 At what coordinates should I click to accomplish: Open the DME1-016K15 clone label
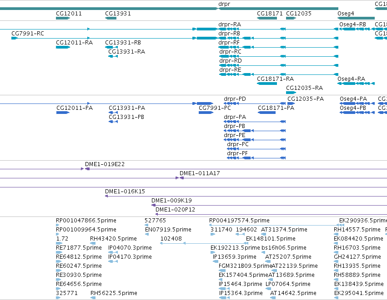pyautogui.click(x=125, y=192)
